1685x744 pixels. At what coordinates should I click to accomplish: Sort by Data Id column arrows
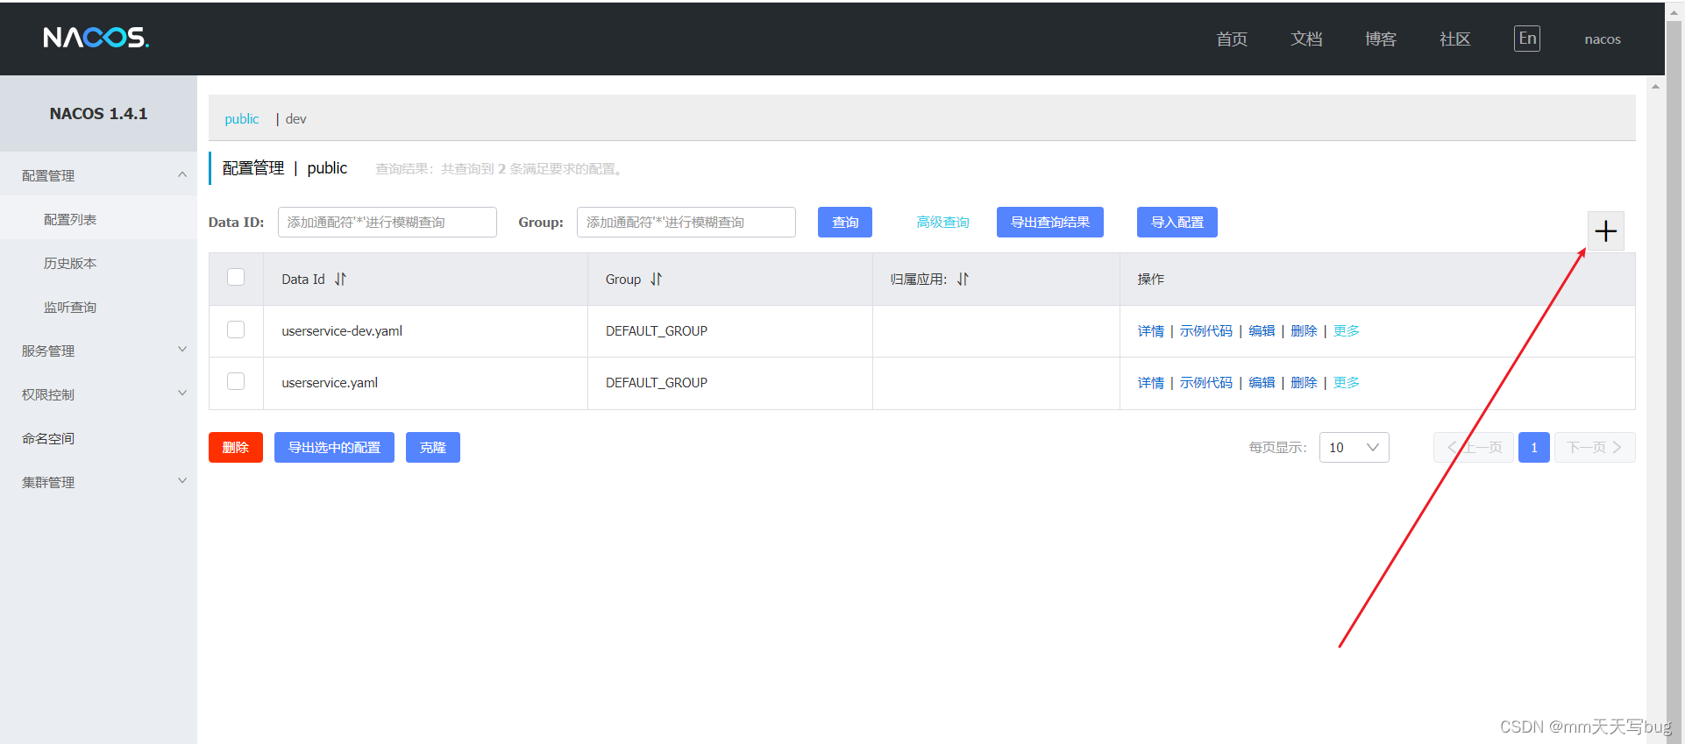(x=340, y=279)
